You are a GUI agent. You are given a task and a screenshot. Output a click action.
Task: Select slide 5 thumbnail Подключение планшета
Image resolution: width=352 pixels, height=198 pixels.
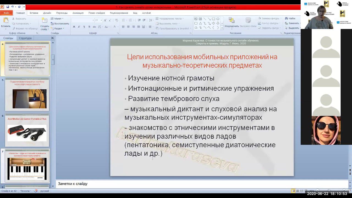pos(27,94)
